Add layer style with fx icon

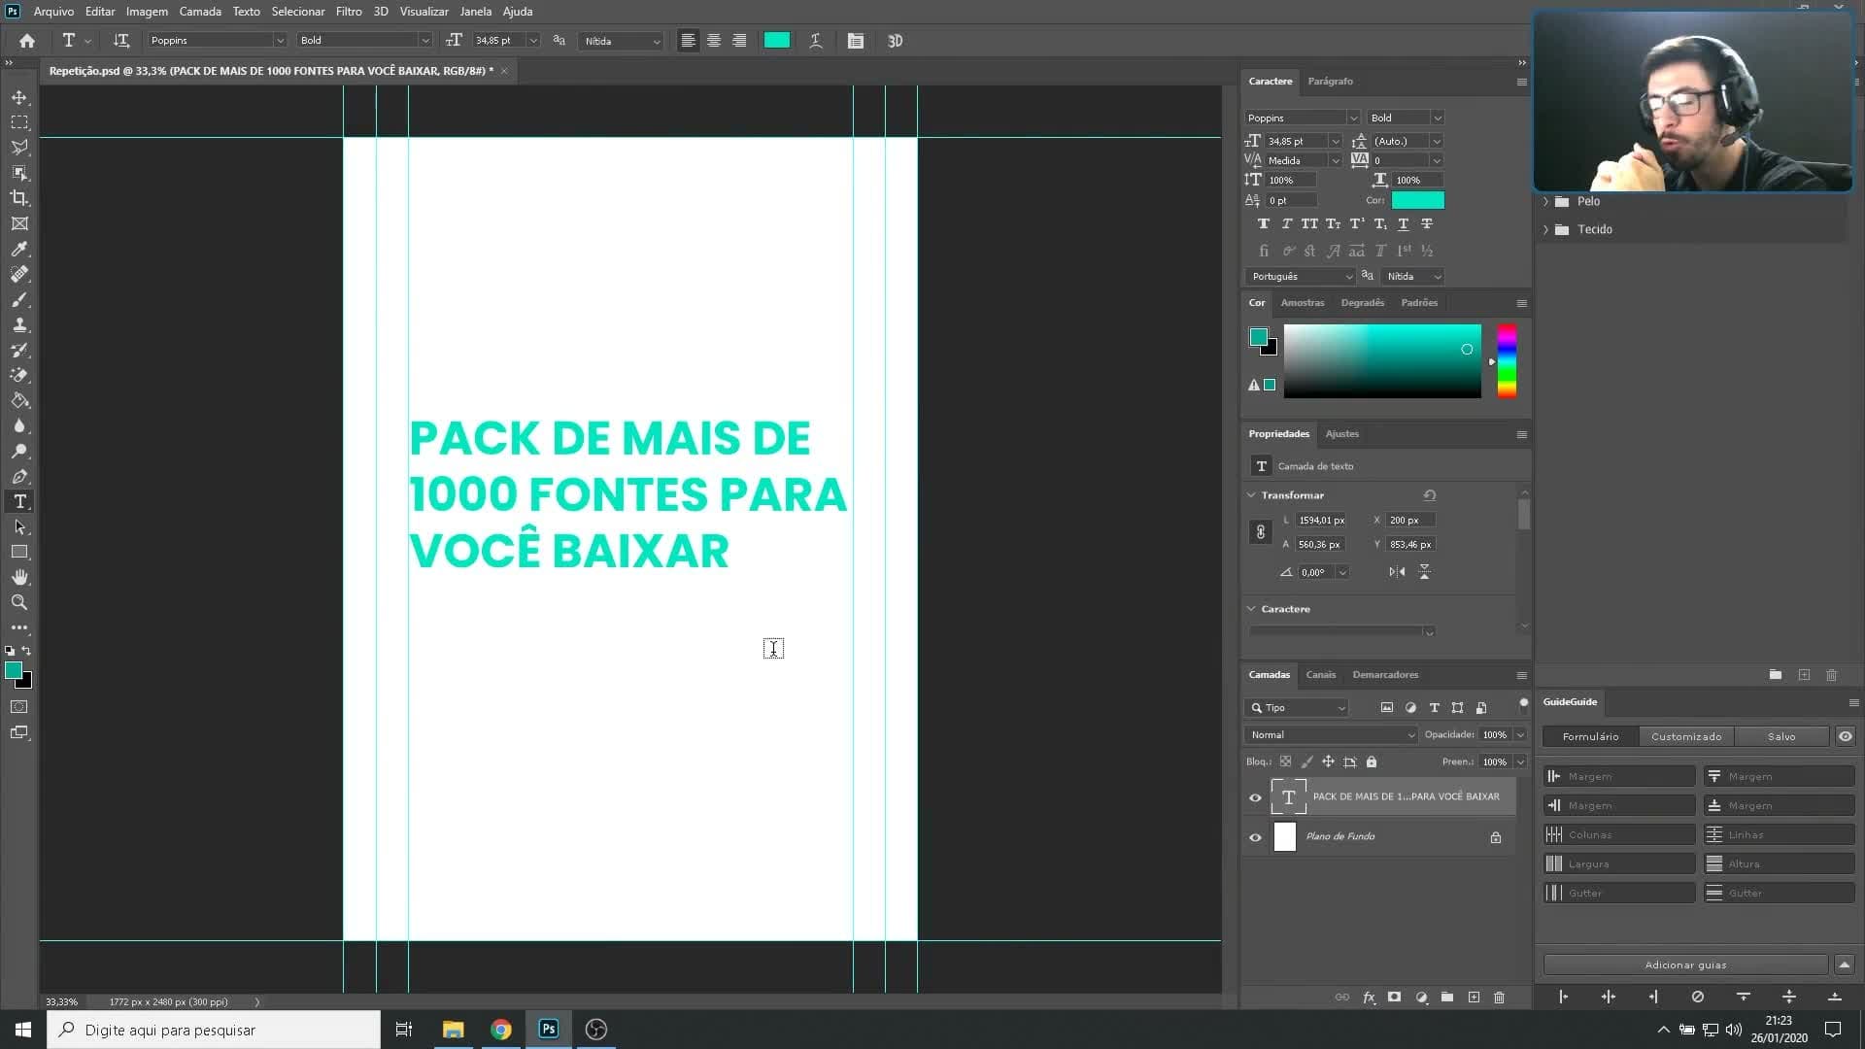click(x=1369, y=998)
